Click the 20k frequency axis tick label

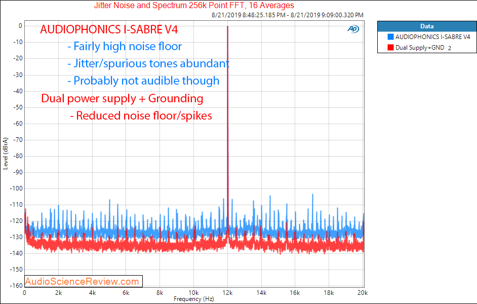point(363,293)
